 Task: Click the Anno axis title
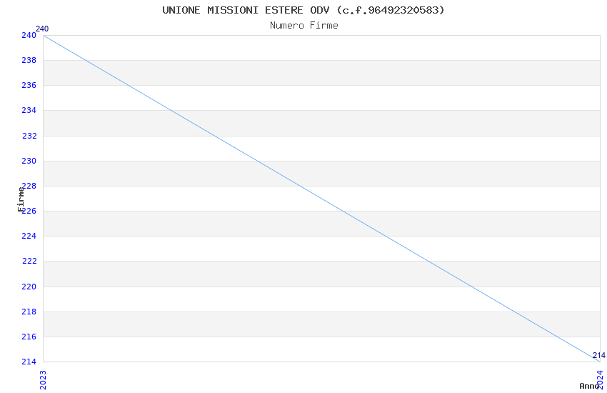[589, 386]
